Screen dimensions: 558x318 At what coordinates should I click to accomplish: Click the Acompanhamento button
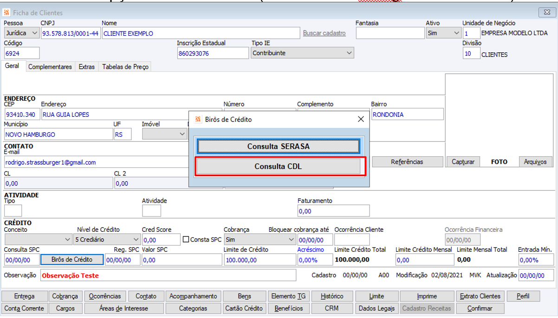tap(193, 296)
